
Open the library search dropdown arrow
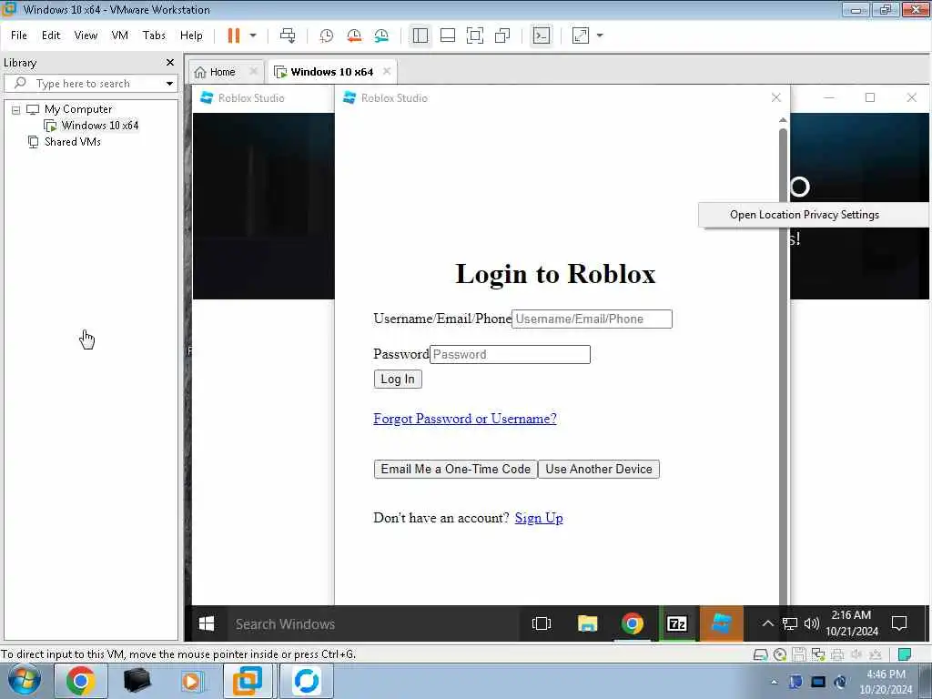tap(170, 84)
